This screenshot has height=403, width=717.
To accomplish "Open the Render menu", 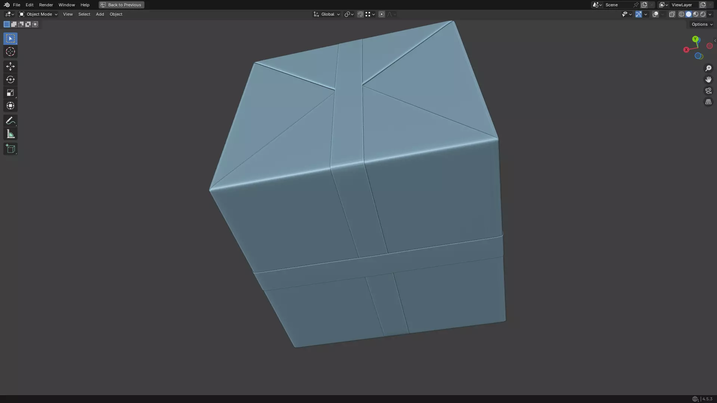I will (x=46, y=5).
